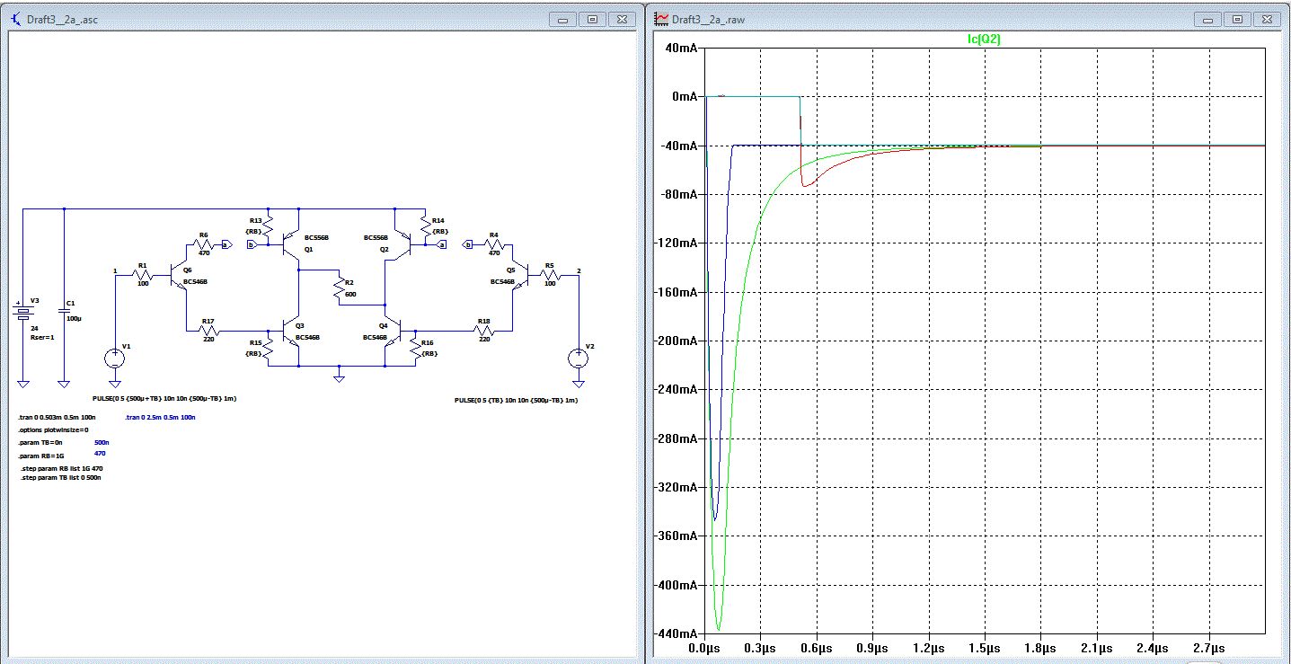The height and width of the screenshot is (664, 1291).
Task: Click the V2 voltage source symbol
Action: tap(578, 358)
